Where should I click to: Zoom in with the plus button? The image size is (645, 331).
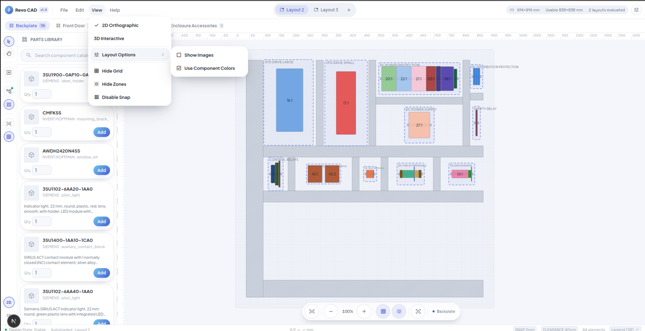click(x=364, y=311)
